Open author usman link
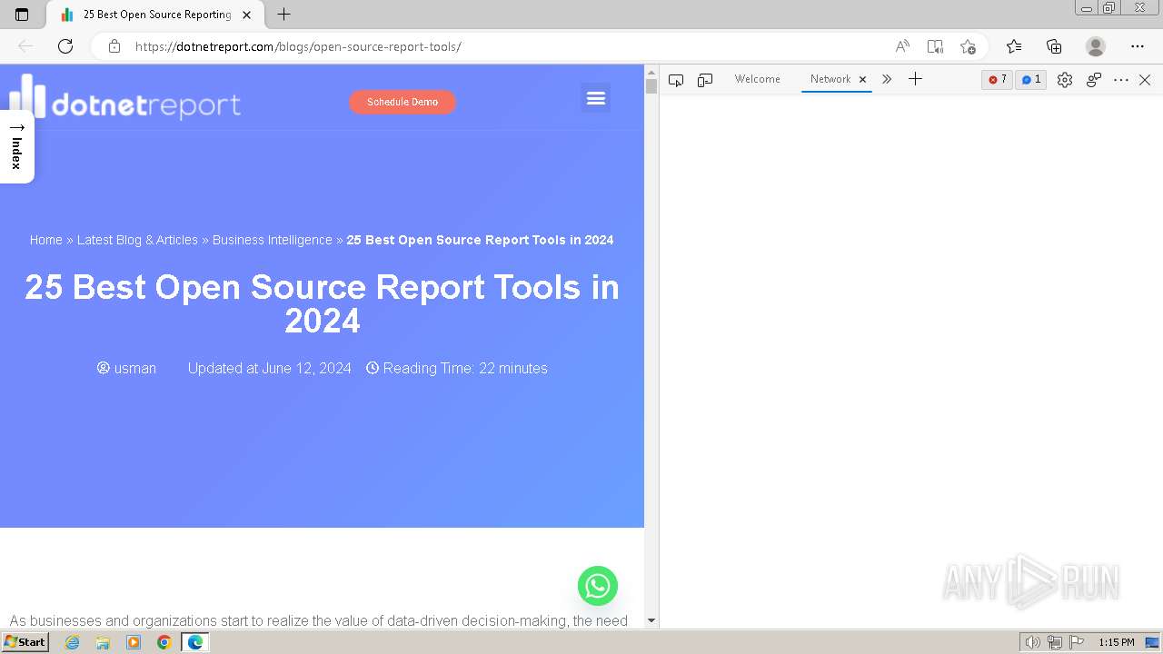Viewport: 1163px width, 654px height. pos(126,368)
